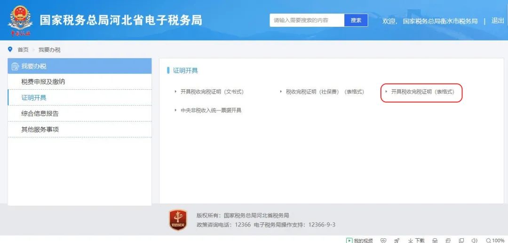
Task: Select 税费申报及缴纳 in left sidebar
Action: click(x=43, y=82)
